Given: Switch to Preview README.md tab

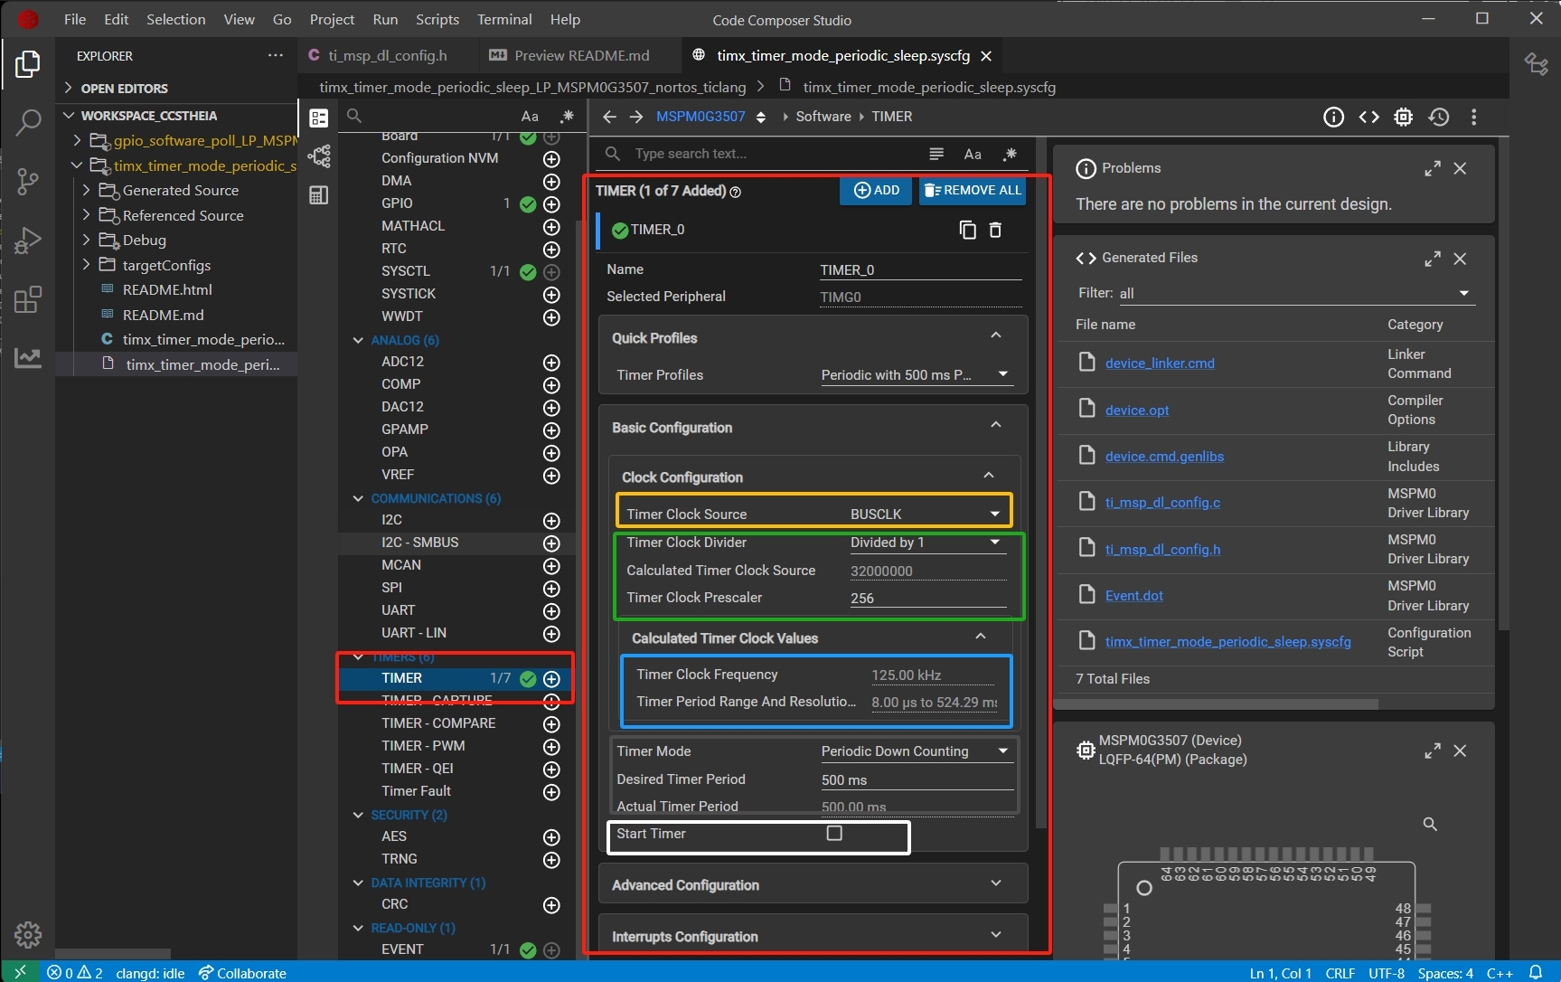Looking at the screenshot, I should tap(581, 55).
